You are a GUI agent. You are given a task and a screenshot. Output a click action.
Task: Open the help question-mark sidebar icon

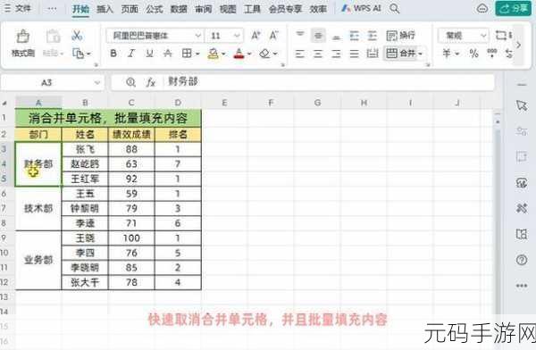(522, 260)
